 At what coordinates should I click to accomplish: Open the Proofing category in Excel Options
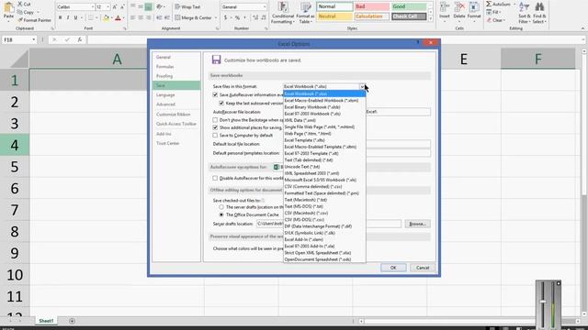[x=164, y=76]
